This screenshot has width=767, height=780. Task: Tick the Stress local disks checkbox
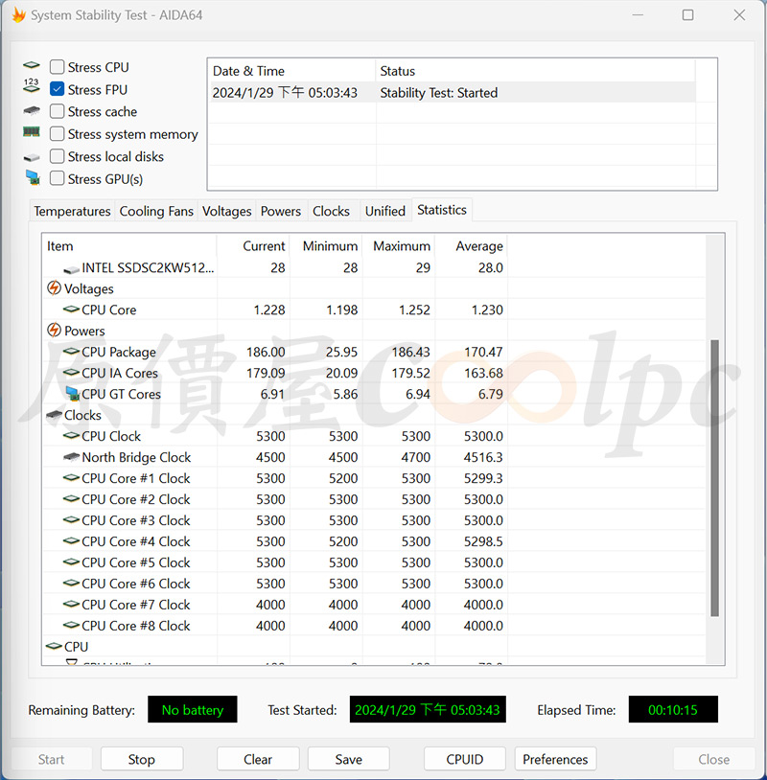pos(58,156)
